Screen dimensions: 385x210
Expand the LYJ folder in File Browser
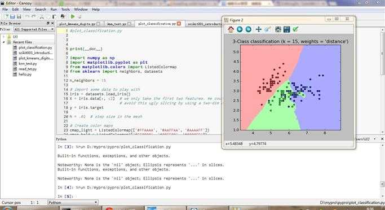tap(3, 37)
